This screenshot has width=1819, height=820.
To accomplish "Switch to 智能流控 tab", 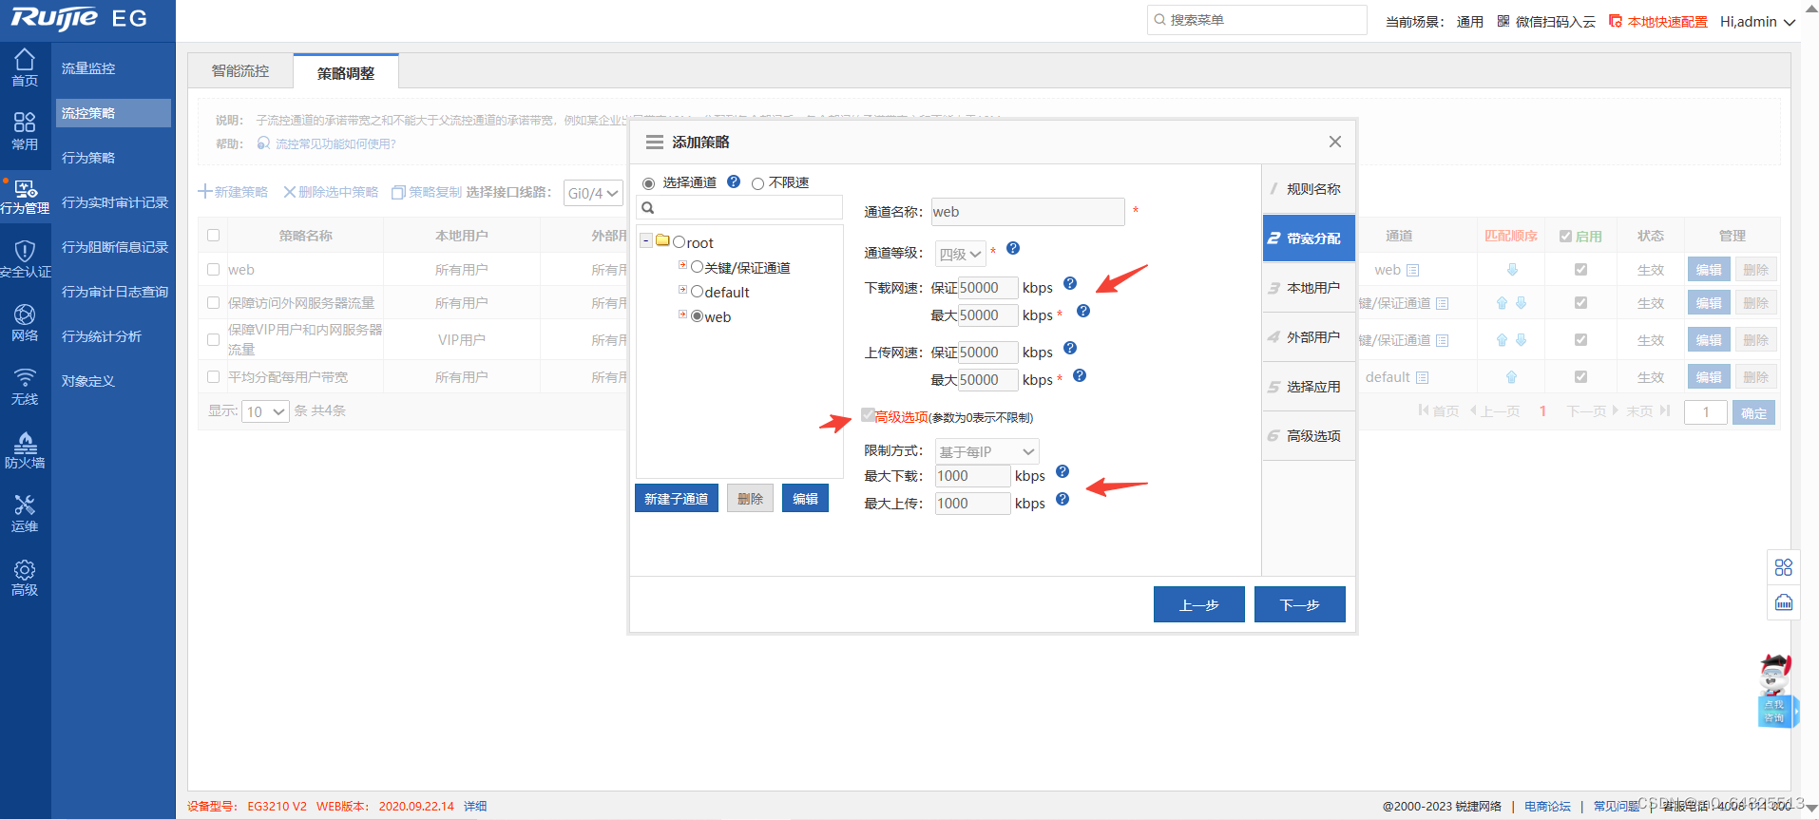I will point(240,71).
